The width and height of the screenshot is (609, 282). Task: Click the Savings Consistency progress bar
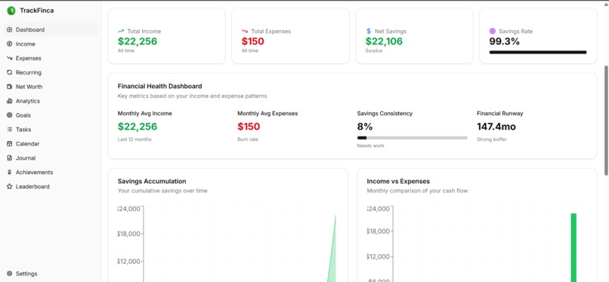click(x=412, y=137)
